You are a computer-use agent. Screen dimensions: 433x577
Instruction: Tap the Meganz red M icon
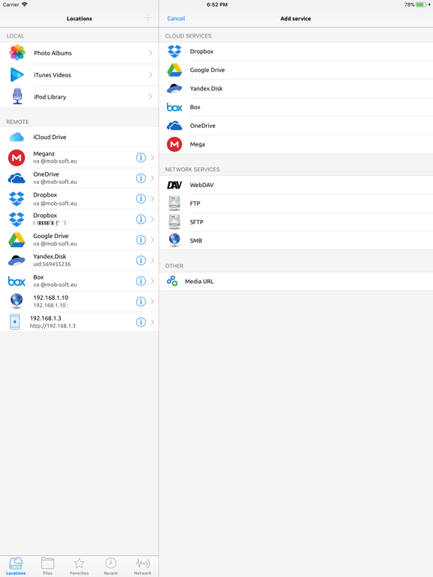(x=17, y=158)
